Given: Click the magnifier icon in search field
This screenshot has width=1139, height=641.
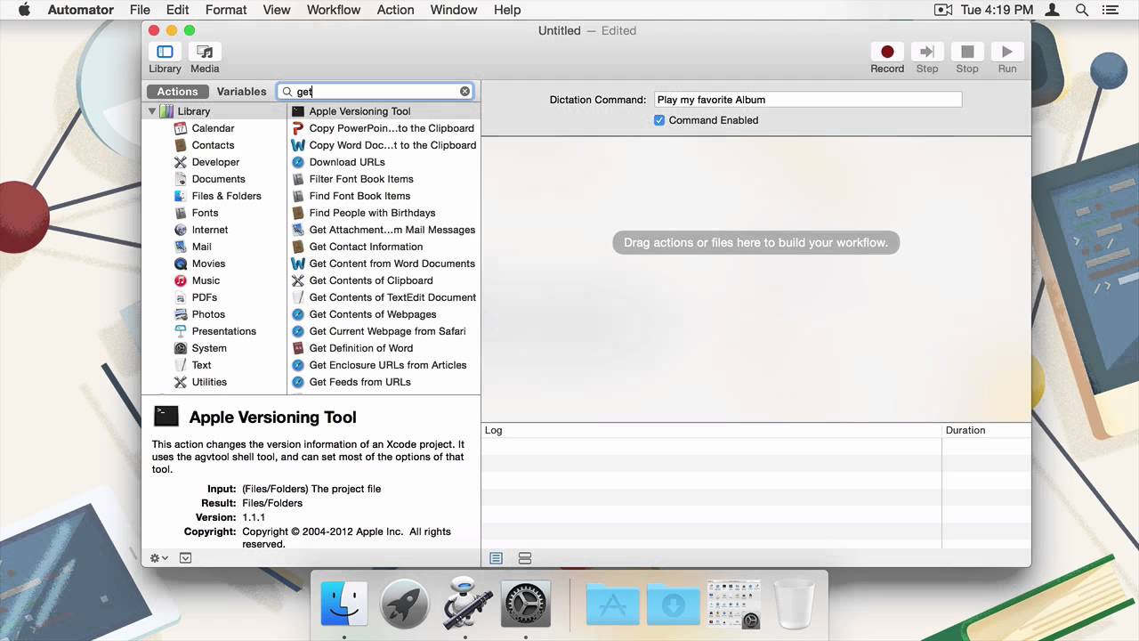Looking at the screenshot, I should 287,92.
